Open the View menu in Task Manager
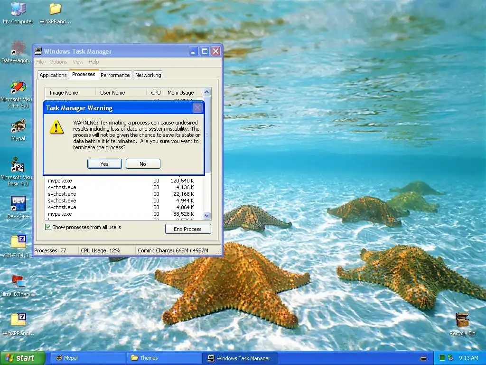Screen dimensions: 486x365 (x=78, y=62)
